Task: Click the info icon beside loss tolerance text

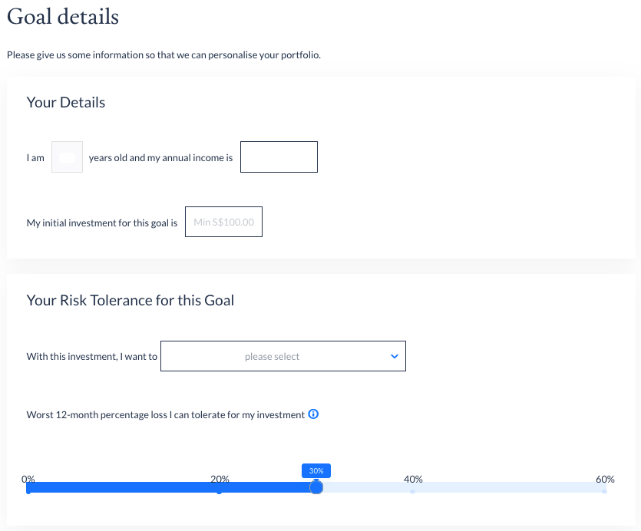Action: (313, 414)
